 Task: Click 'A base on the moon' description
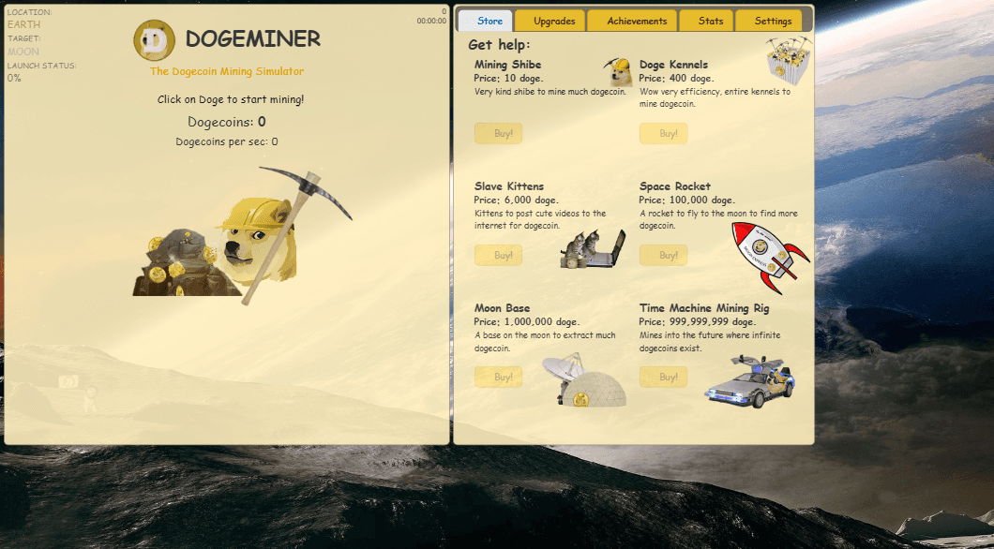pos(545,342)
